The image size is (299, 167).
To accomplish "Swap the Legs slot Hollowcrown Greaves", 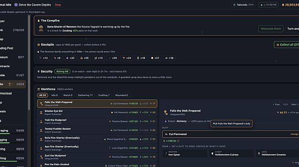I will 278,153.
